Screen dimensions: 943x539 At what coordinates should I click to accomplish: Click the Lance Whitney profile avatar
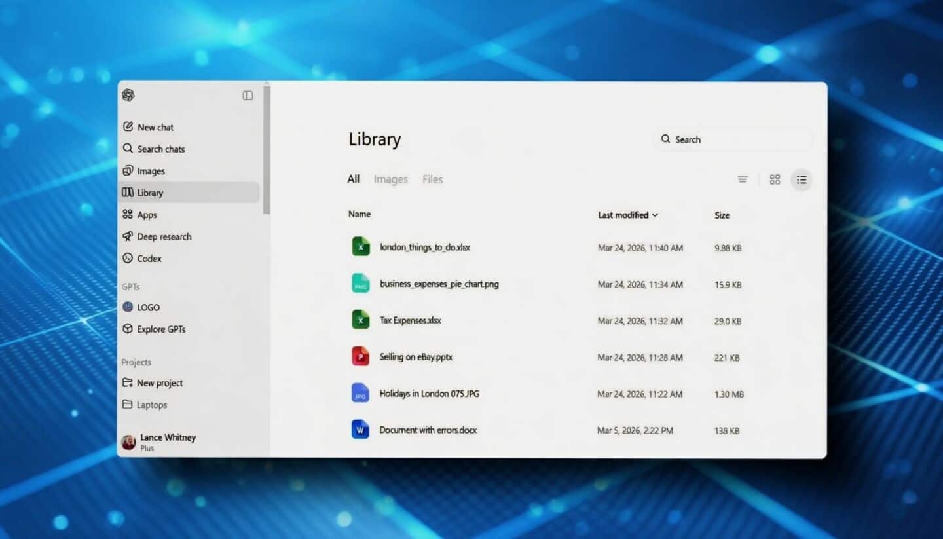(x=128, y=443)
